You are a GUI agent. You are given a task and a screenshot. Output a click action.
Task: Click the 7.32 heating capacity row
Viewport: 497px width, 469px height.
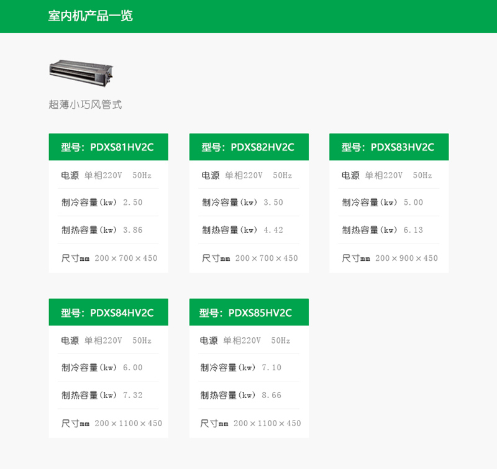[103, 395]
